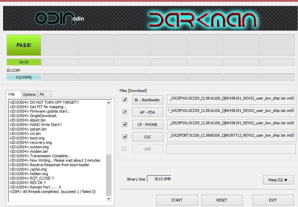This screenshot has width=298, height=207.
Task: Click the Bootloader file path field
Action: click(x=232, y=100)
